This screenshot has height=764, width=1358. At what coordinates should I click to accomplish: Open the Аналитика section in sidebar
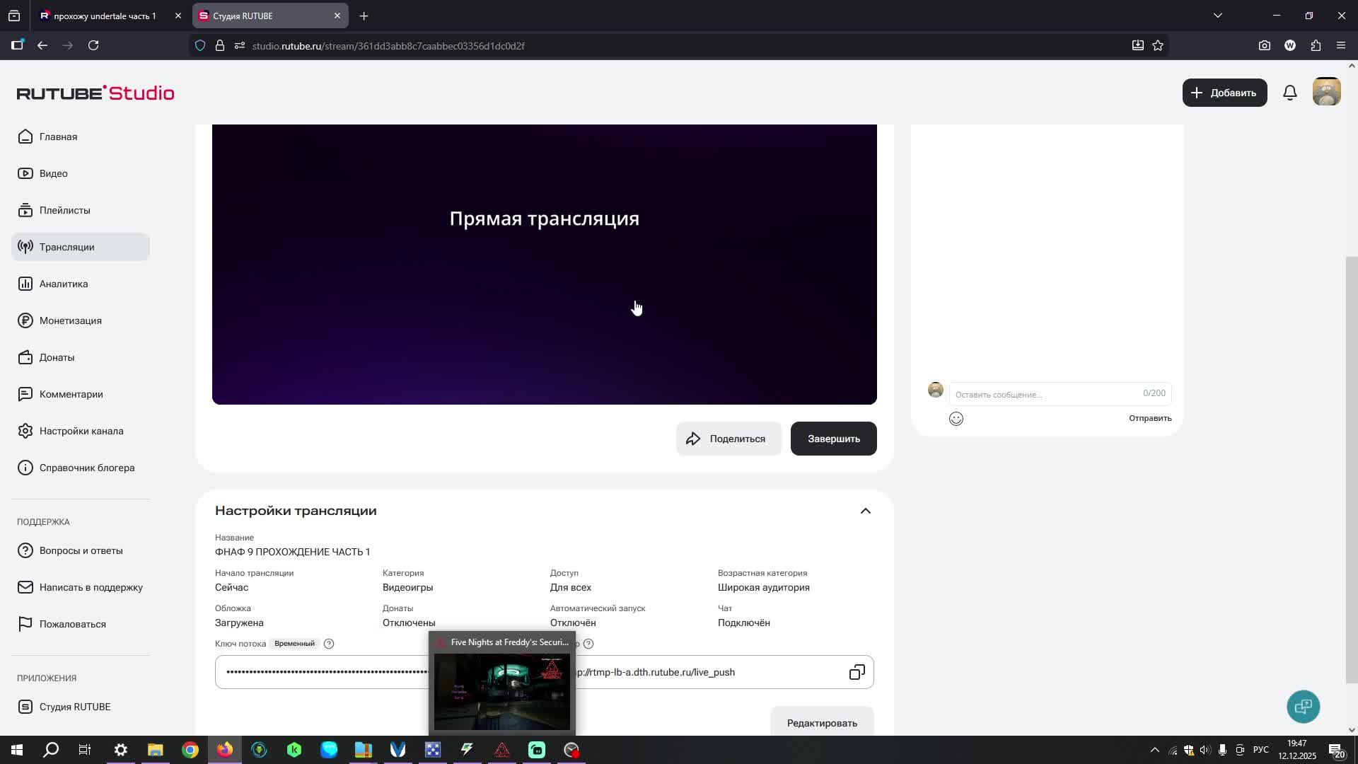click(63, 284)
